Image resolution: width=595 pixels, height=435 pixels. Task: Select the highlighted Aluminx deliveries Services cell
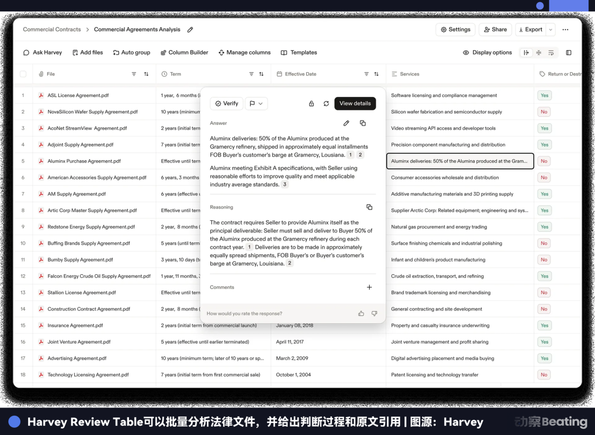click(460, 161)
